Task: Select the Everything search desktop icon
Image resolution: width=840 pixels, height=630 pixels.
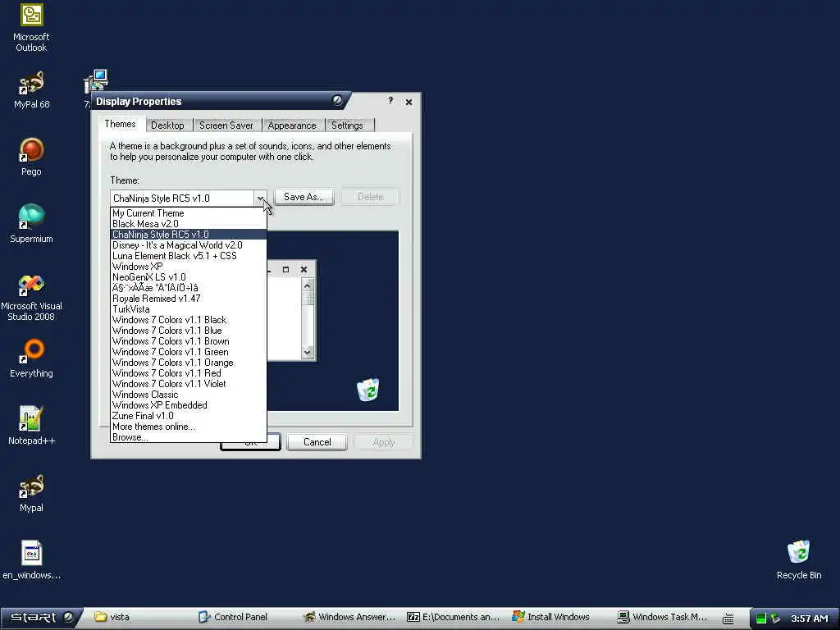Action: 32,358
